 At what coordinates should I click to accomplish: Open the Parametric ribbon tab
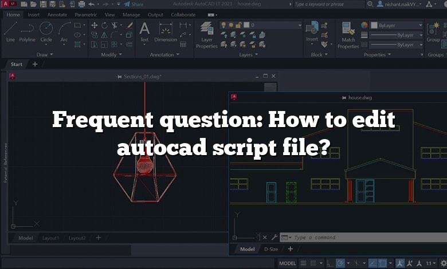pyautogui.click(x=86, y=14)
